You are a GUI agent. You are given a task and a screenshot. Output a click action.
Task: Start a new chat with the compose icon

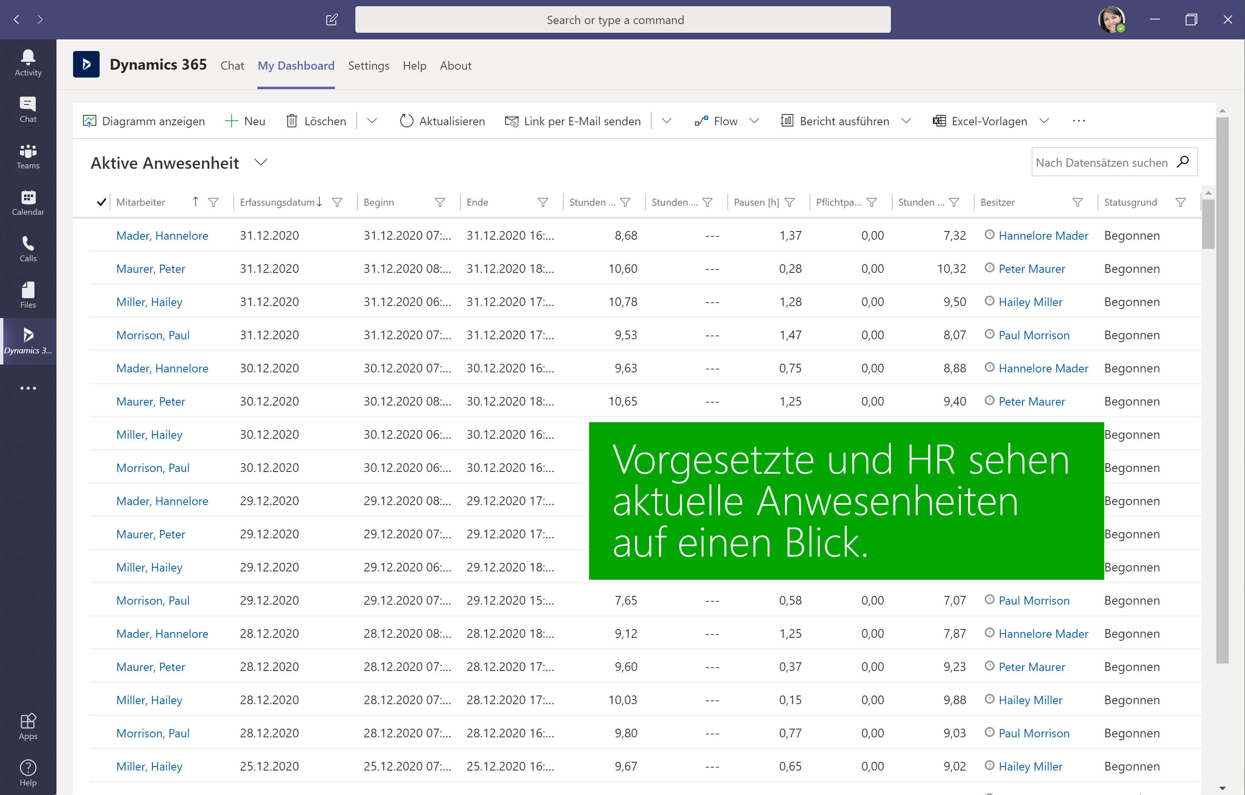tap(331, 19)
